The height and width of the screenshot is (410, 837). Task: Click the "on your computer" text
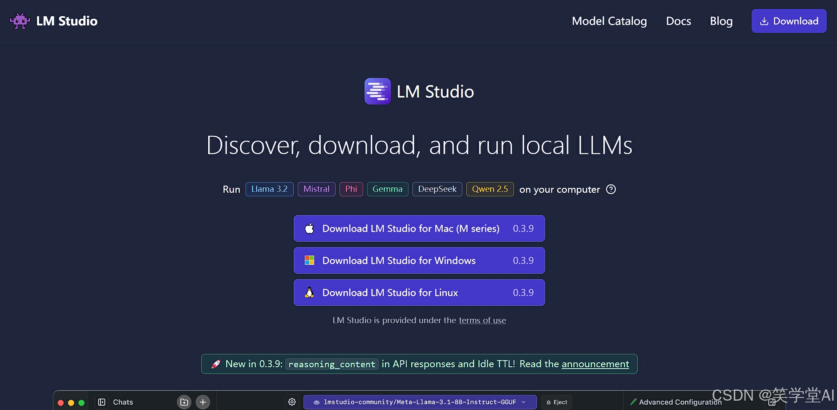coord(560,190)
